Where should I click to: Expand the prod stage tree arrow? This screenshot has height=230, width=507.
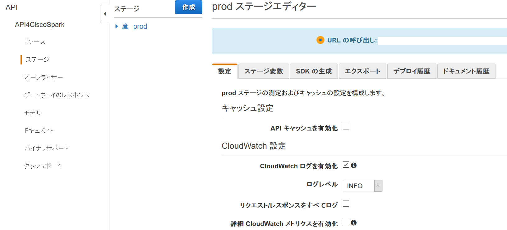[117, 26]
